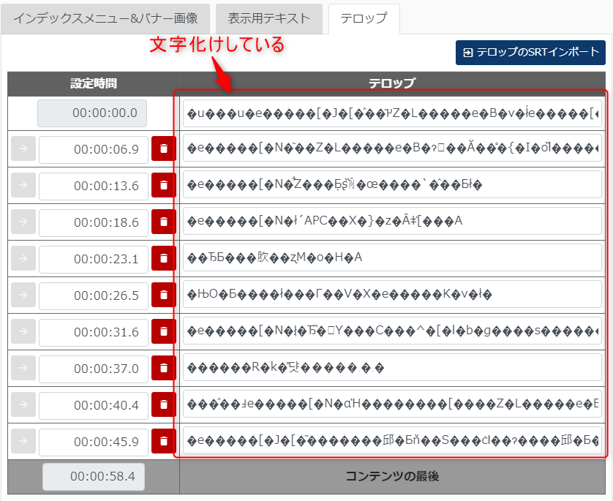Image resolution: width=613 pixels, height=501 pixels.
Task: Delete the 00:00:45.9 telop row
Action: pyautogui.click(x=163, y=442)
